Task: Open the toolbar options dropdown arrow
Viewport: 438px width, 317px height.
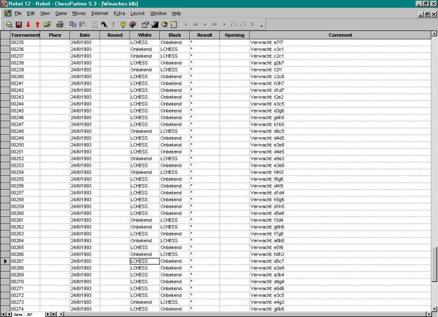Action: pos(262,26)
